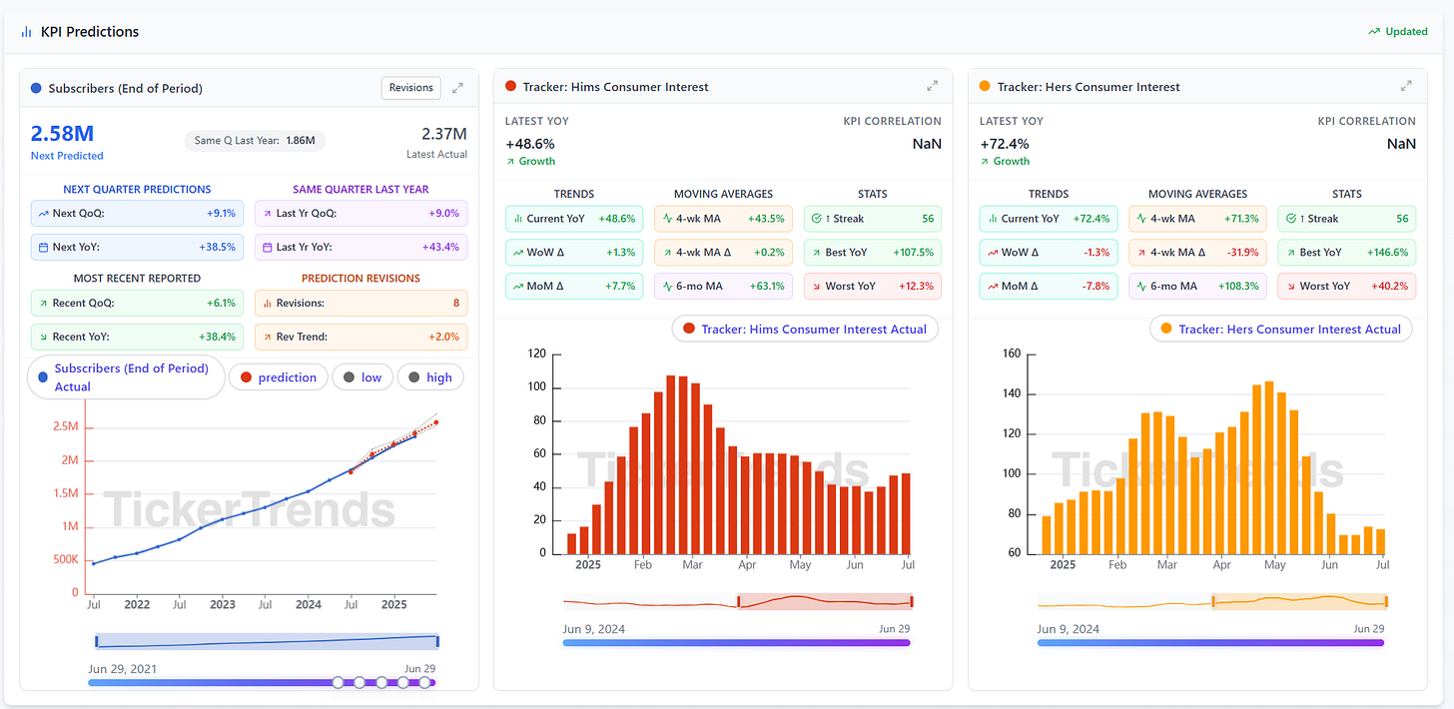Click the Hims range slider left handle
1454x709 pixels.
click(739, 601)
